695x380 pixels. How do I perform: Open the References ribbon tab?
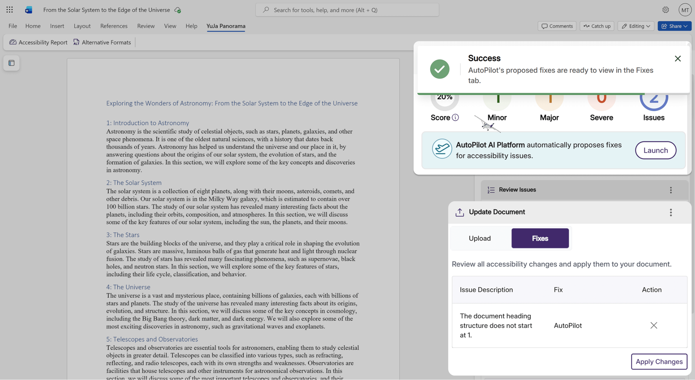pos(114,26)
